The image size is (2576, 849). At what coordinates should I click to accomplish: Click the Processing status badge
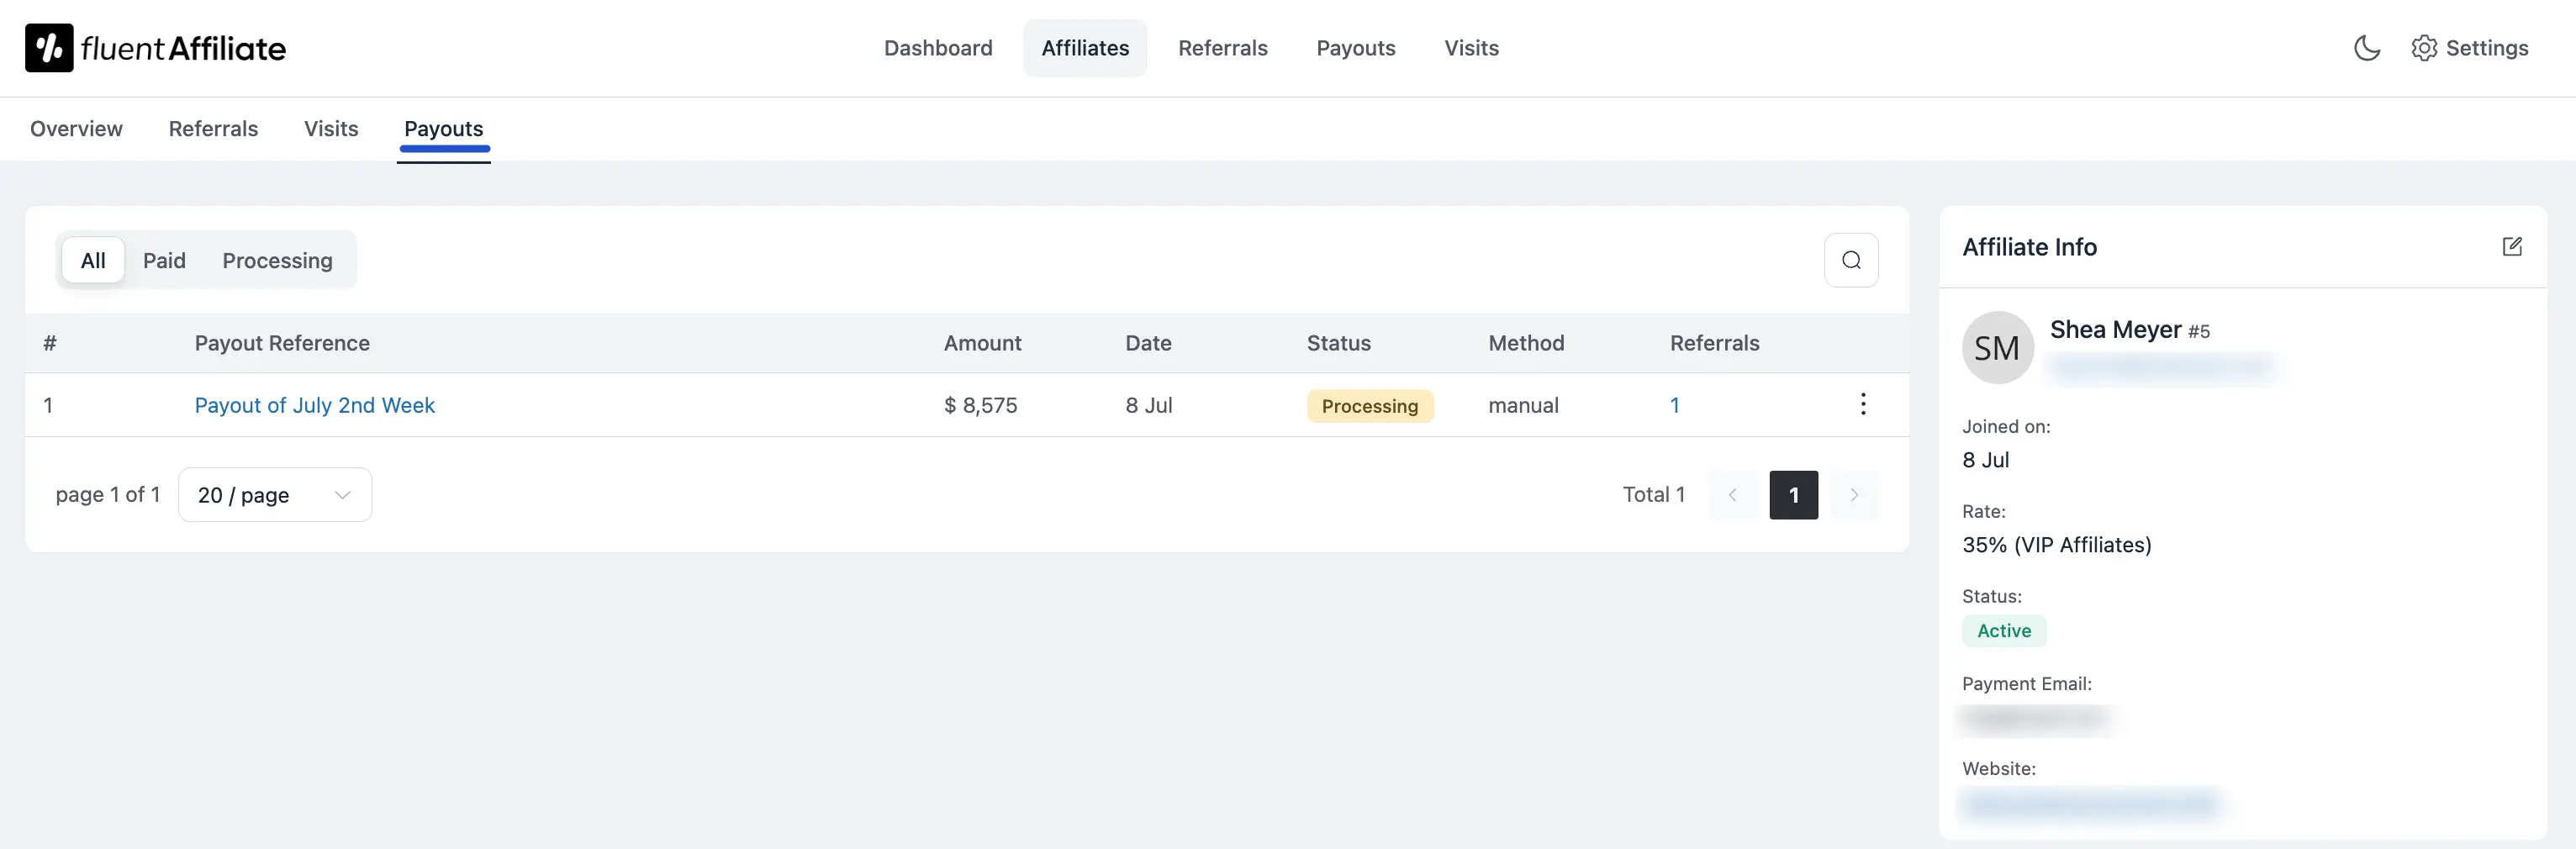(1370, 405)
